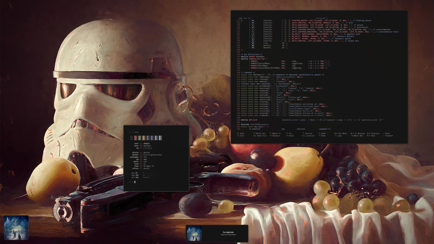
Task: Click the 'slock' string on line 253
Action: coord(280,102)
